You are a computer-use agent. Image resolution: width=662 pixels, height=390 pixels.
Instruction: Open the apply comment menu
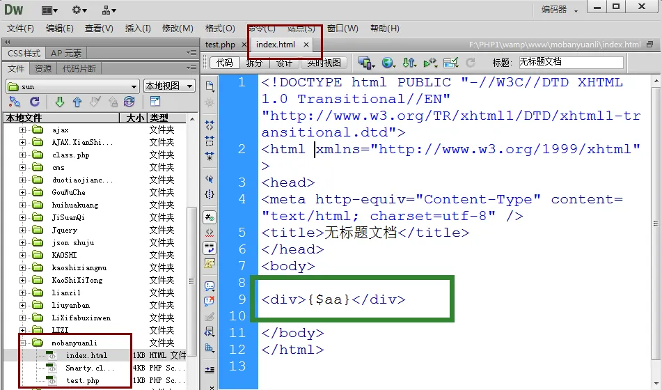[210, 286]
